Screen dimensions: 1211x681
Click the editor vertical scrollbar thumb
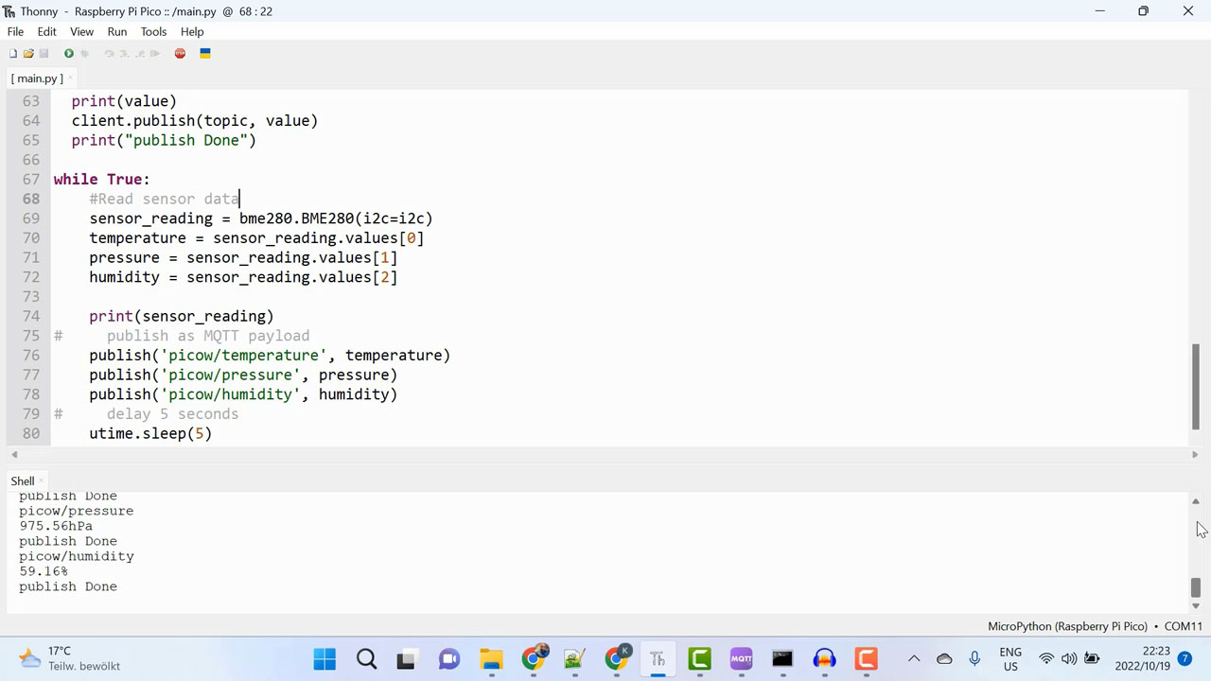[1195, 386]
